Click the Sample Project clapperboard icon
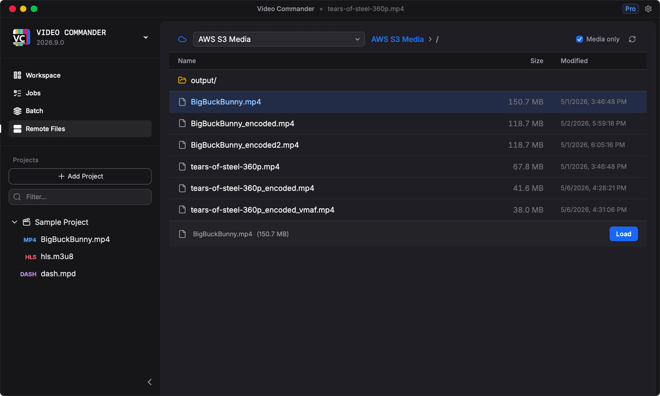 pyautogui.click(x=26, y=222)
